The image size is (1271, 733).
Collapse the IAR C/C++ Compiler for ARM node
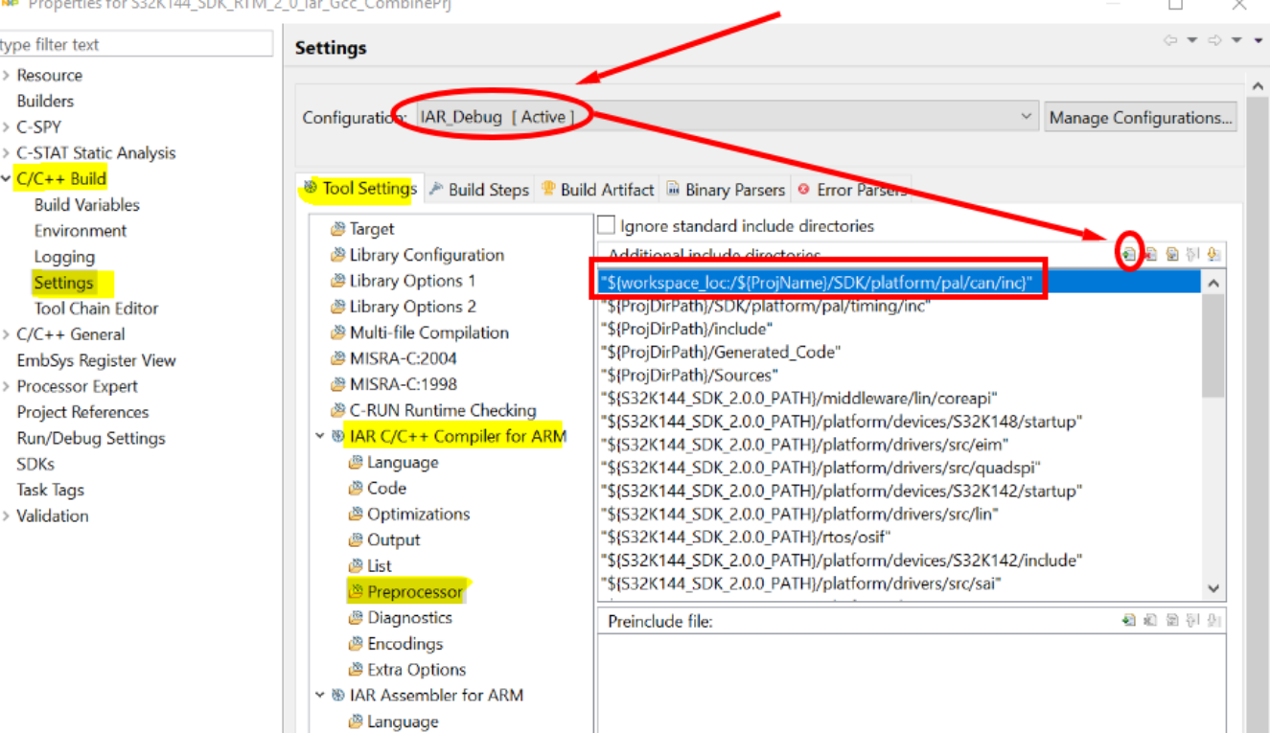tap(320, 436)
